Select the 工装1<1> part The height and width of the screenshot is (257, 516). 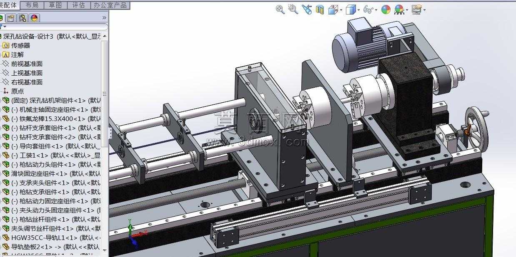[56, 155]
